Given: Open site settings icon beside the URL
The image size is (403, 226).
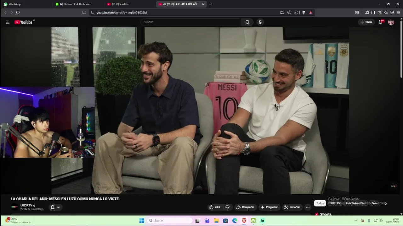Looking at the screenshot, I should [x=92, y=13].
